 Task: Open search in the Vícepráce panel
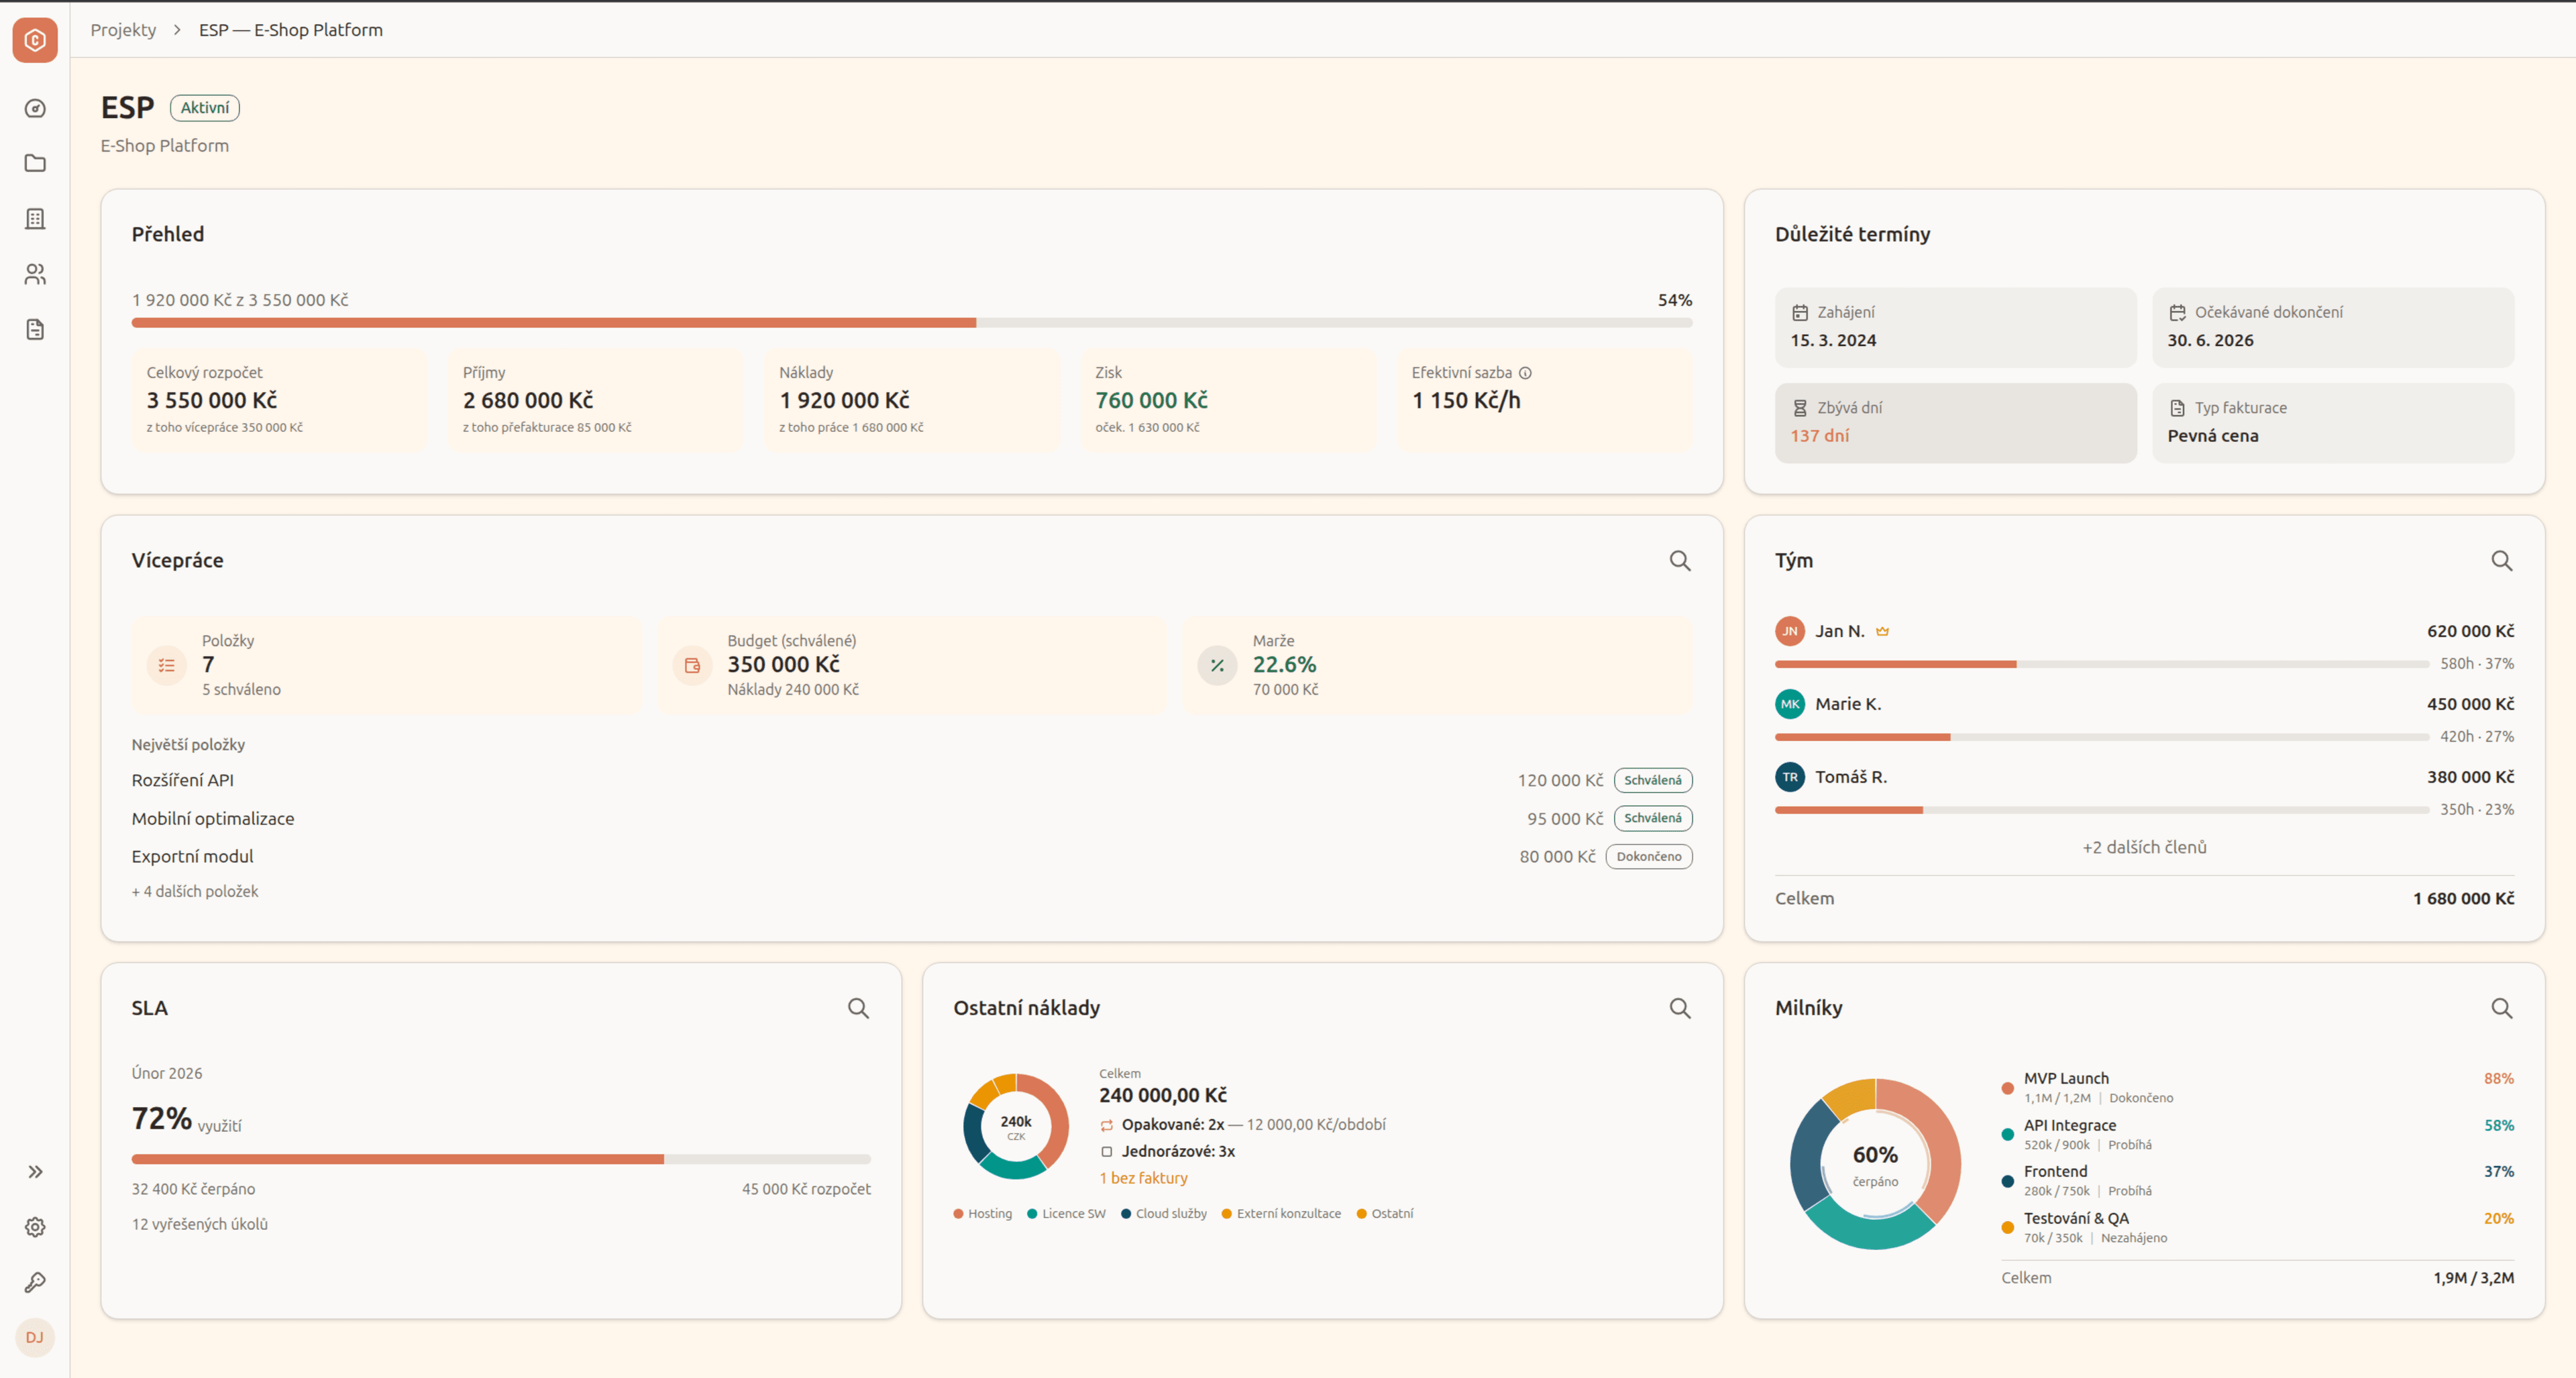[x=1679, y=561]
